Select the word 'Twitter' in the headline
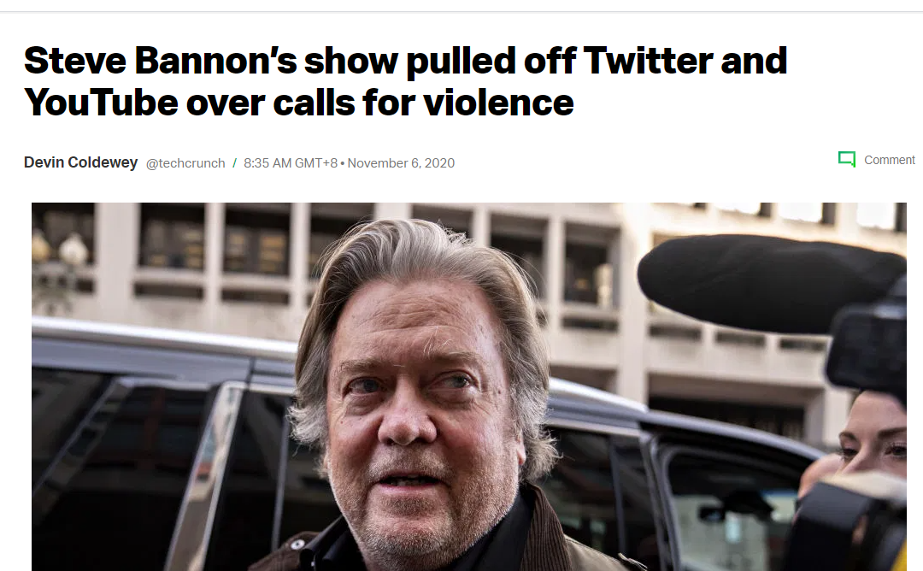This screenshot has height=571, width=923. [648, 61]
